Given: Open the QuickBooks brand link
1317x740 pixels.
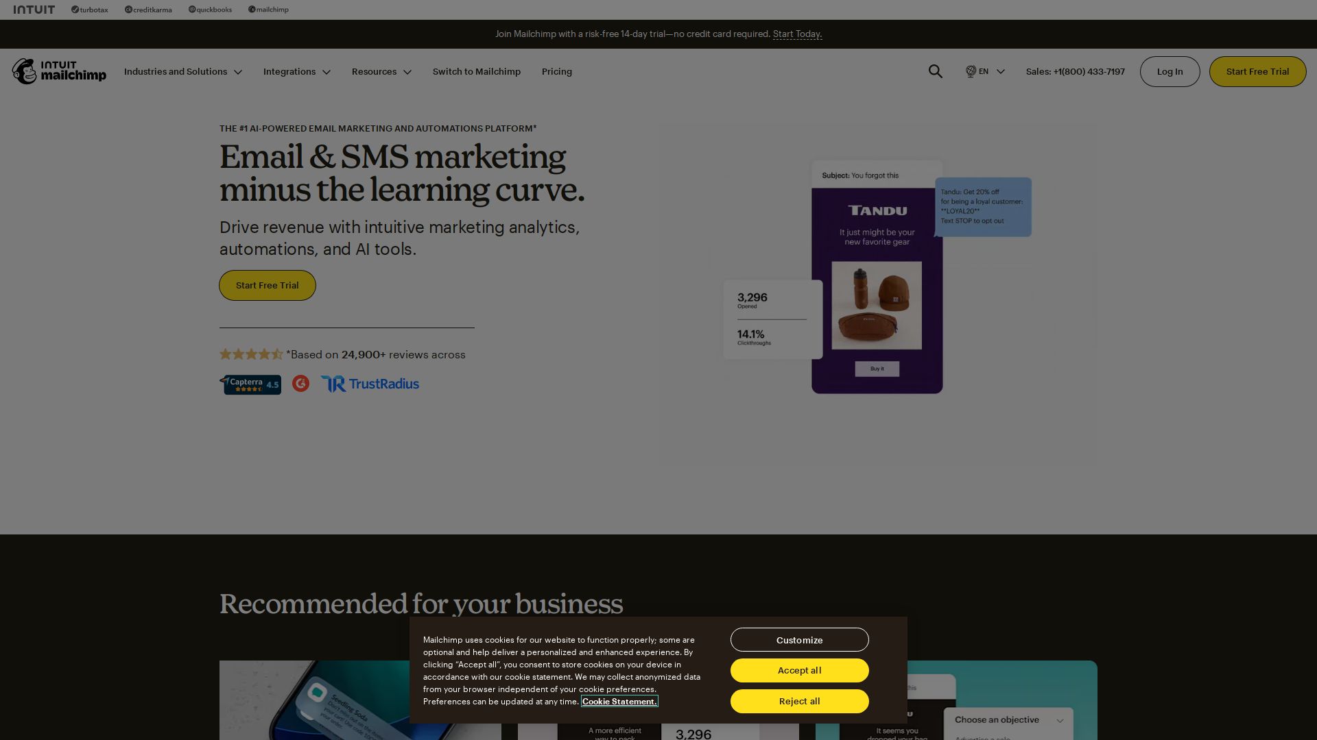Looking at the screenshot, I should (x=210, y=10).
